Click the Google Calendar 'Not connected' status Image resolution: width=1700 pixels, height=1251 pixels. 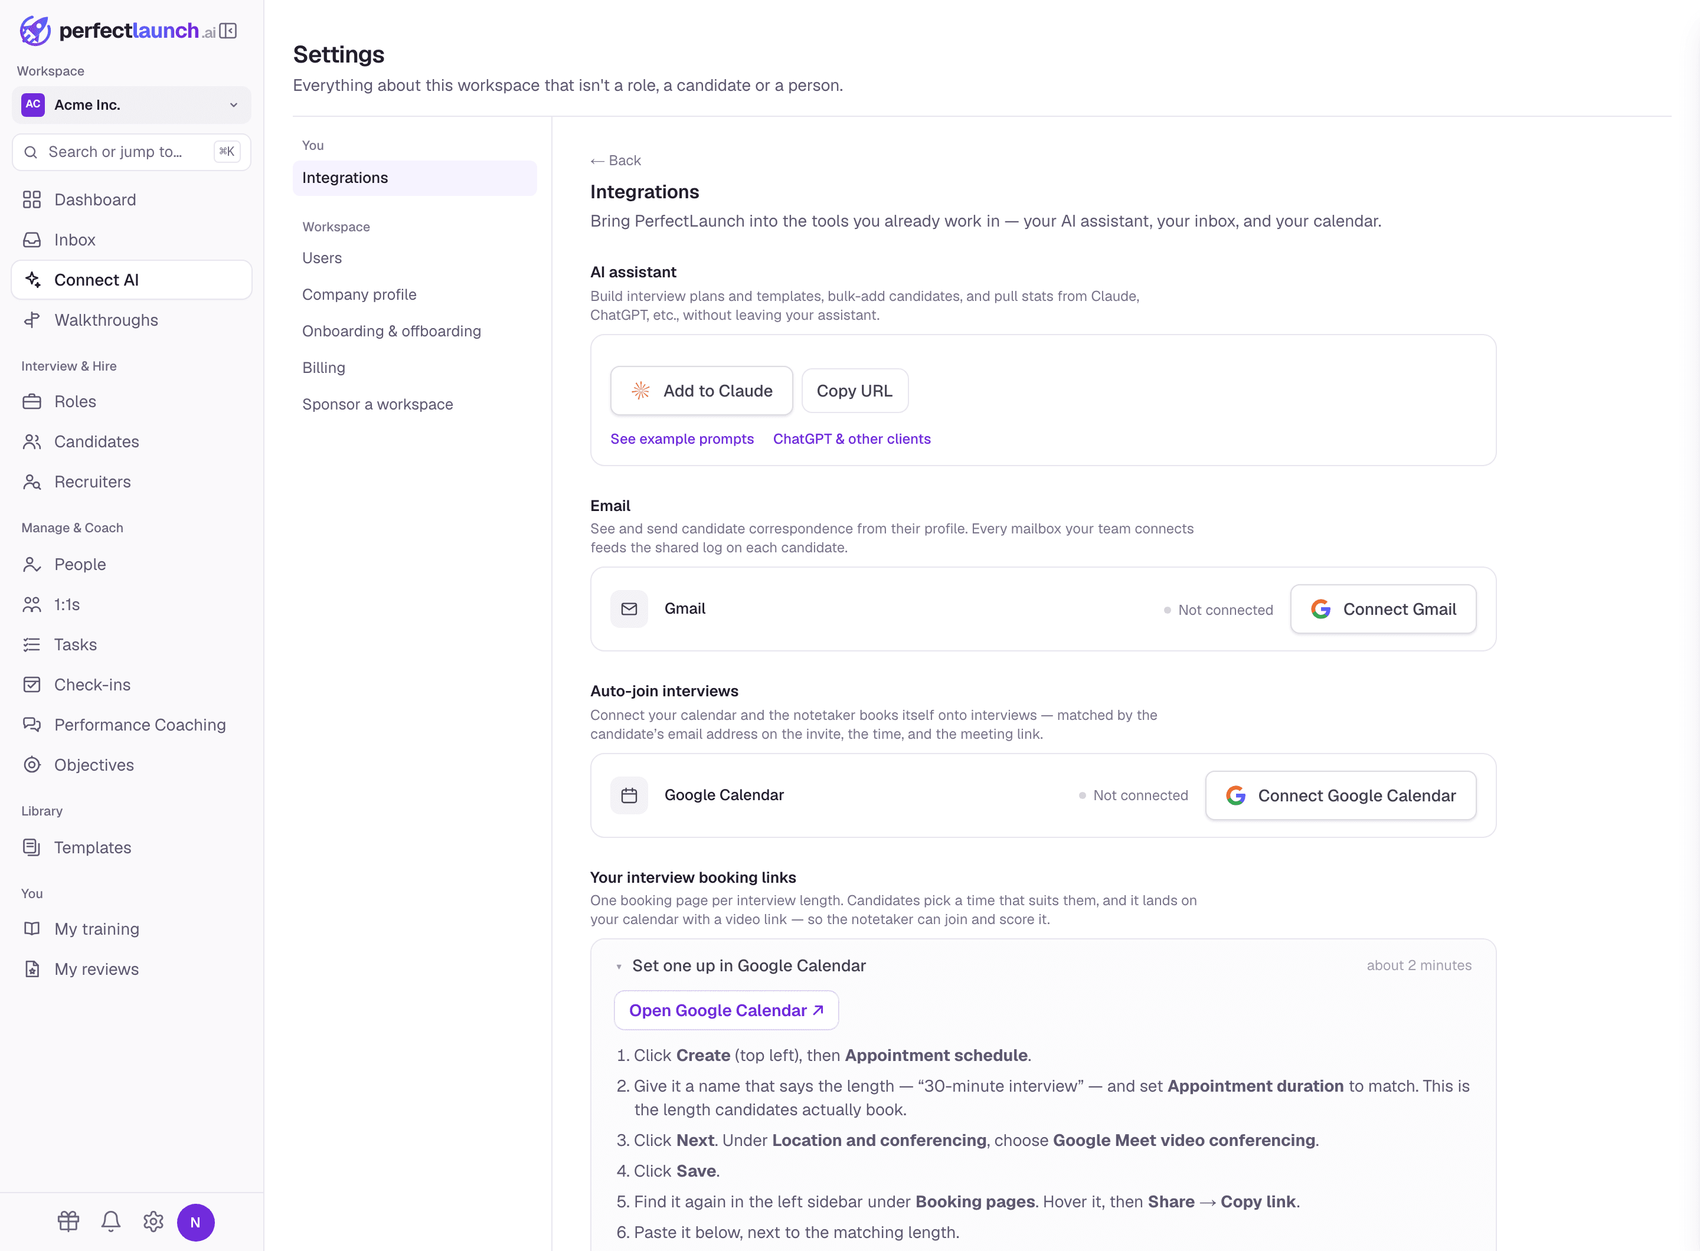[1133, 796]
